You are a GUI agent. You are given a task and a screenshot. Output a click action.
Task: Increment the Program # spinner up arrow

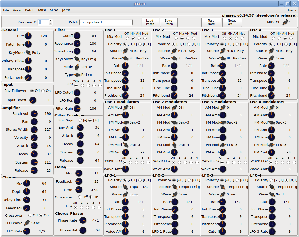coord(51,21)
